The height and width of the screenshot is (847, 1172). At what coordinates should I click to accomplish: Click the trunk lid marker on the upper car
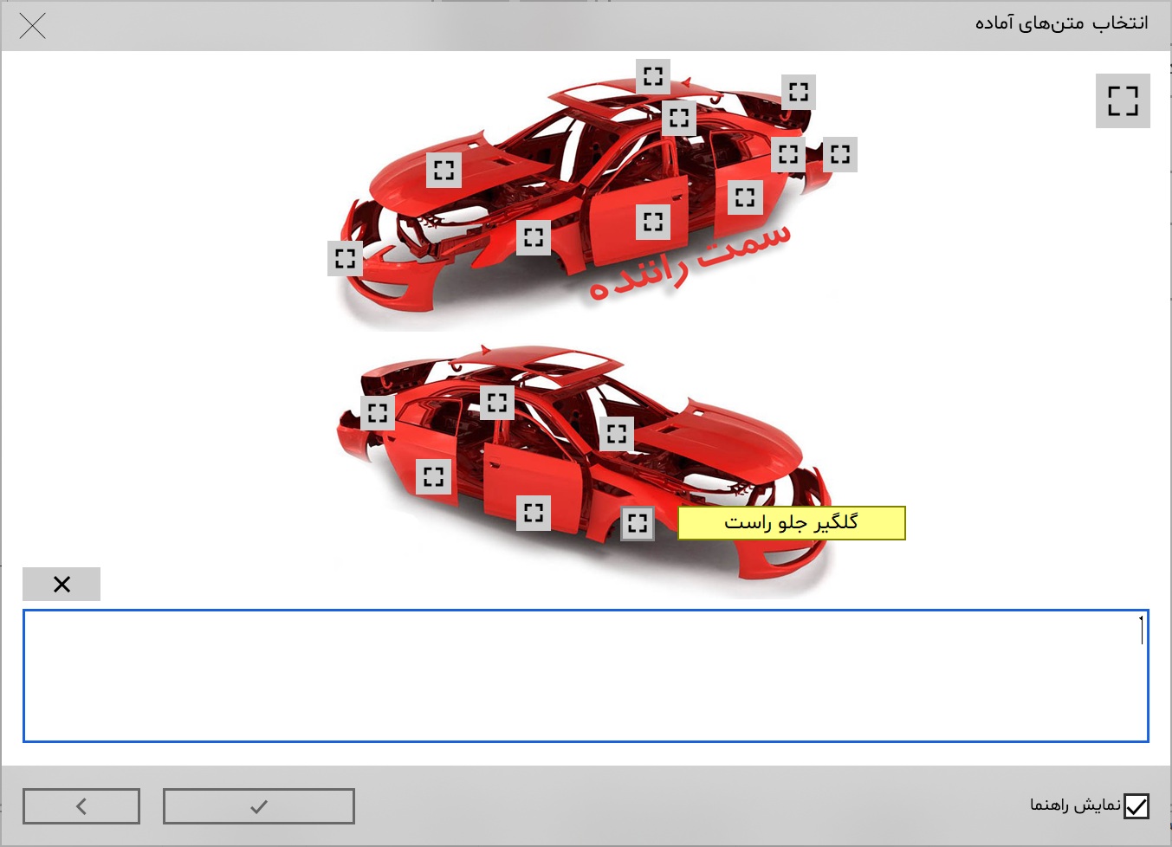[x=799, y=91]
